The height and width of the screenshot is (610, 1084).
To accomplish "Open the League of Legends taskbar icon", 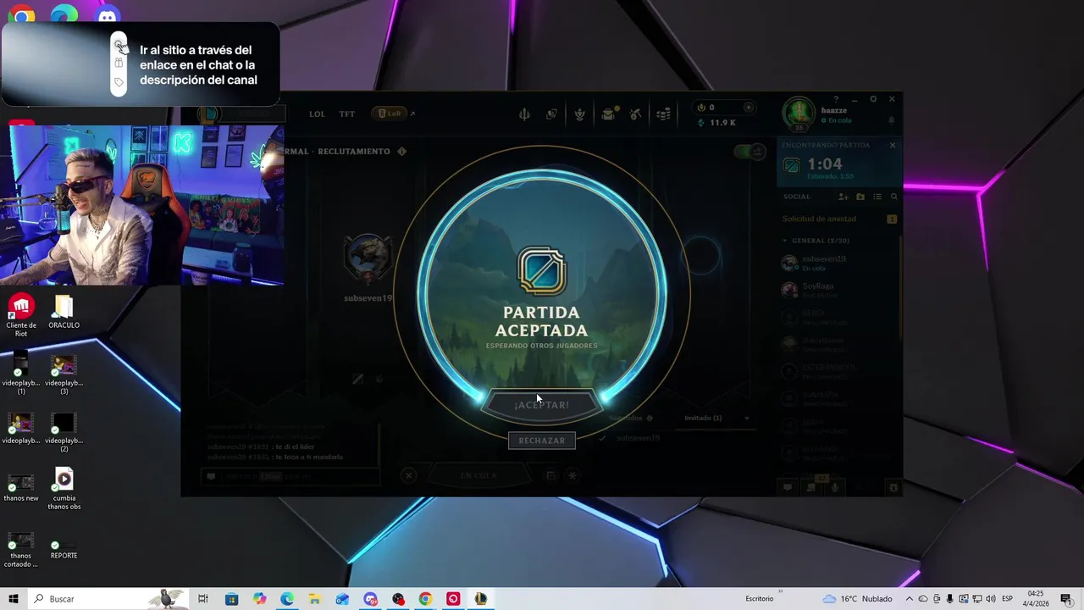I will 481,599.
